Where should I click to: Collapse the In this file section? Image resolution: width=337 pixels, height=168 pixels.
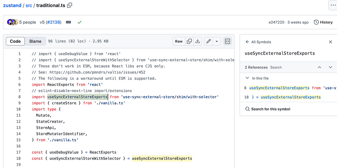(x=247, y=78)
